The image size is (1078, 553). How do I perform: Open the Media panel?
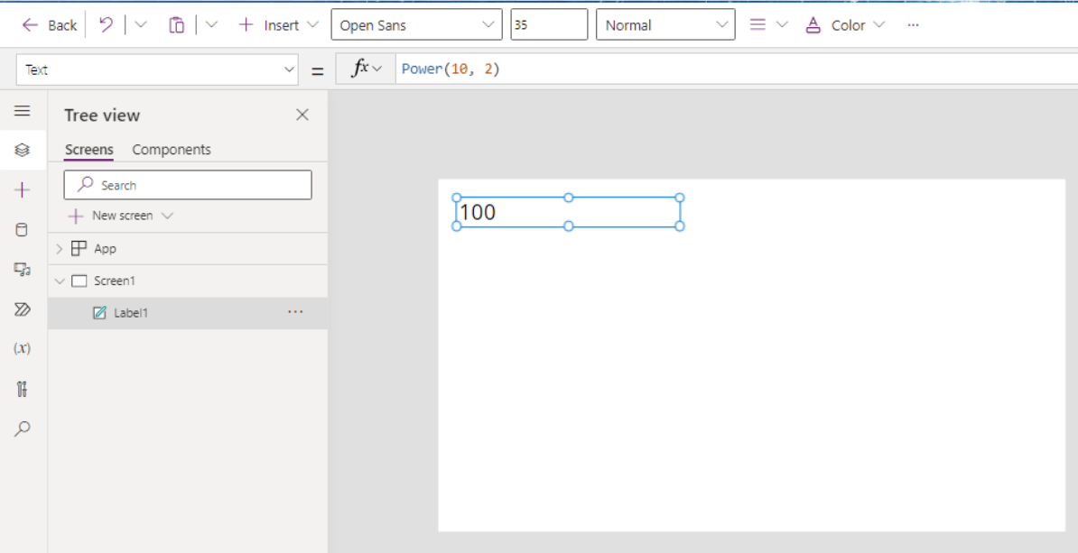[x=23, y=269]
